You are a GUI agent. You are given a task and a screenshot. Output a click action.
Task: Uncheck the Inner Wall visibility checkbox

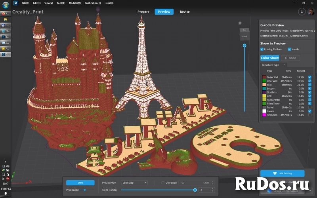tap(310, 81)
